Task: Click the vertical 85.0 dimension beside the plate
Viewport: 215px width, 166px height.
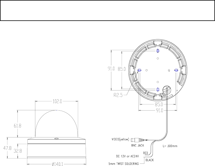Action: point(122,69)
